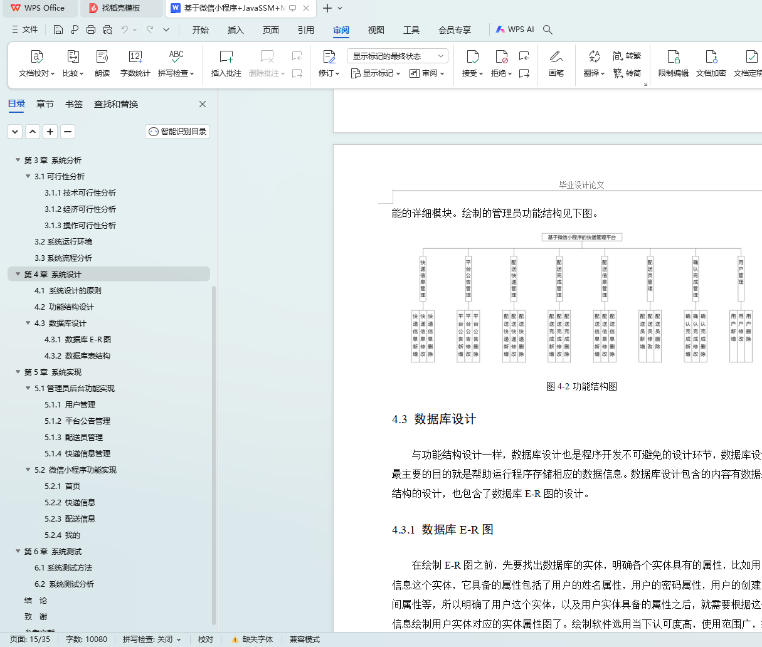Click 智能识别目录 button
Screen dimensions: 762x647
(x=177, y=132)
